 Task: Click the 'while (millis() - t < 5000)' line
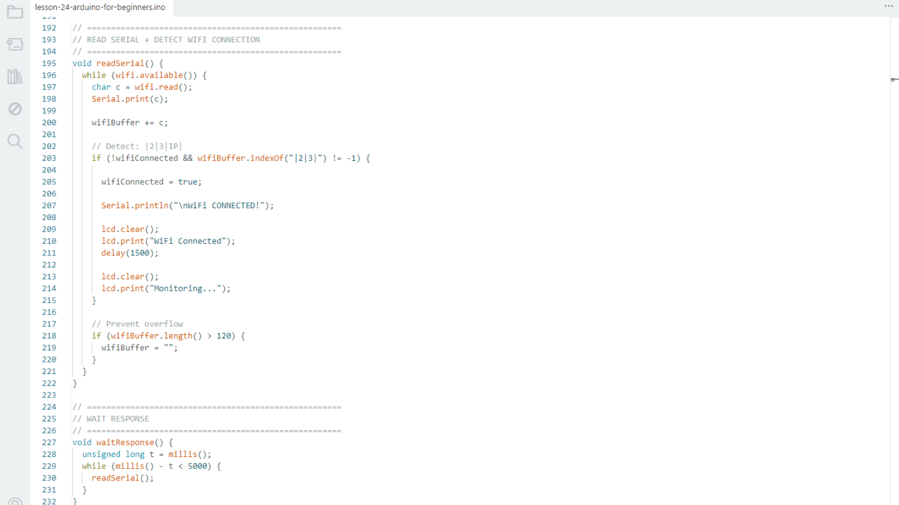(x=152, y=467)
